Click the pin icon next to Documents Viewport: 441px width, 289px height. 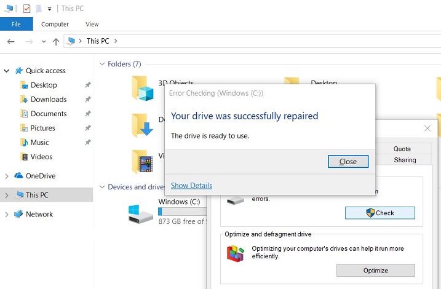click(x=88, y=113)
